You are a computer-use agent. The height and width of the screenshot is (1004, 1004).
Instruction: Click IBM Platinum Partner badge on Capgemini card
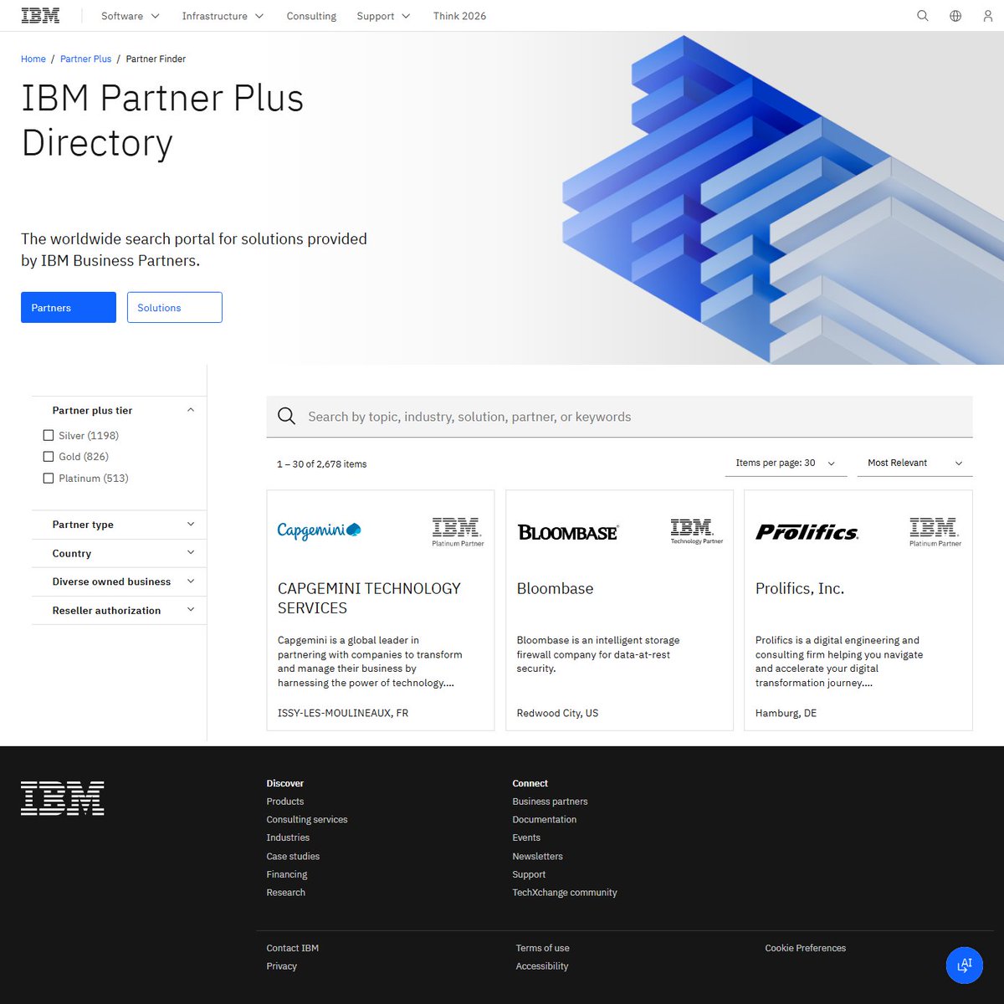click(x=458, y=532)
